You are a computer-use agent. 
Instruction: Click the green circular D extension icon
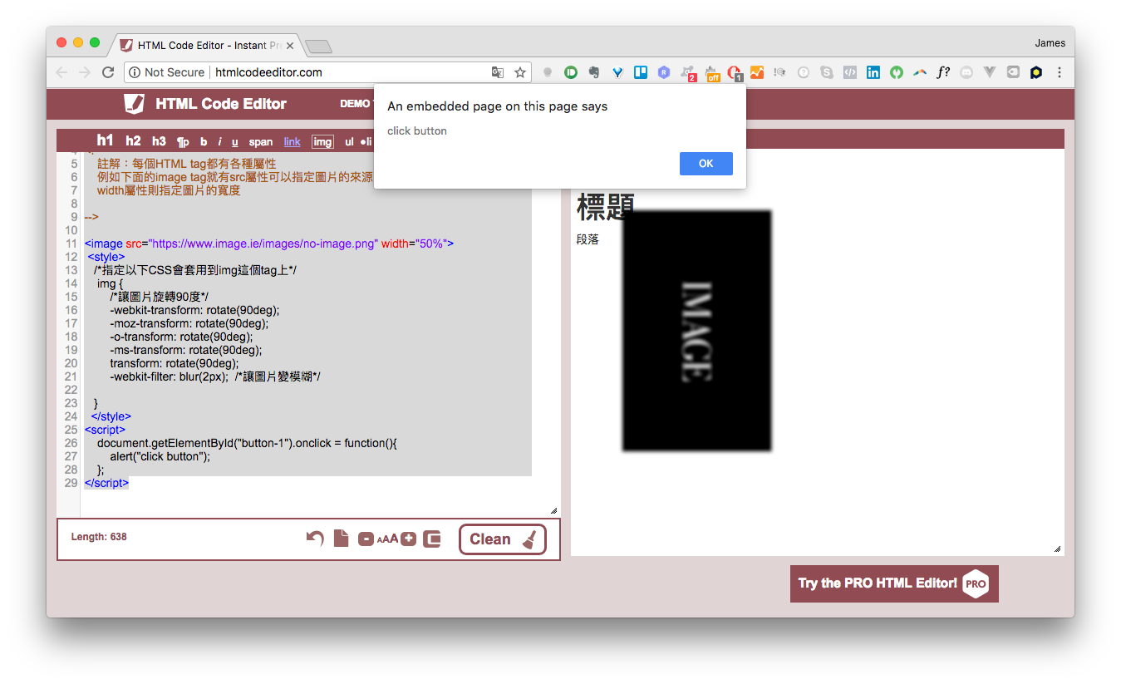[571, 72]
